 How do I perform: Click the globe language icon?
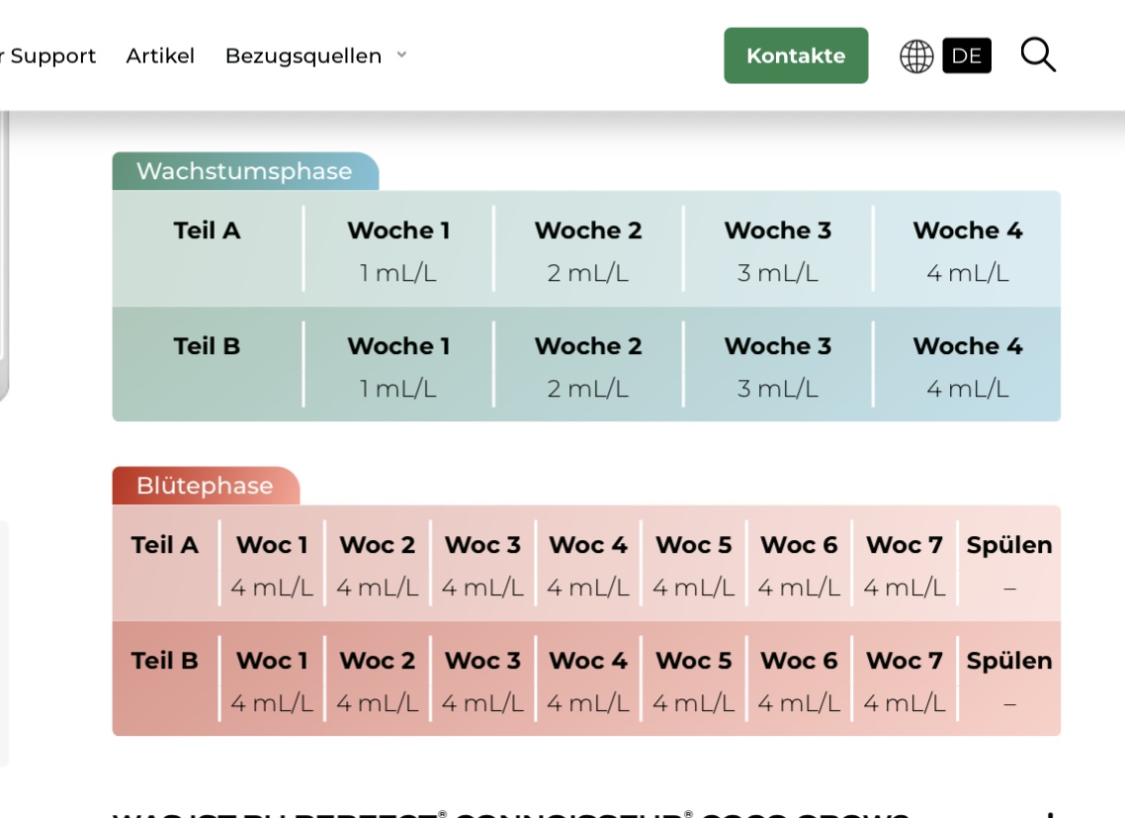(x=916, y=56)
